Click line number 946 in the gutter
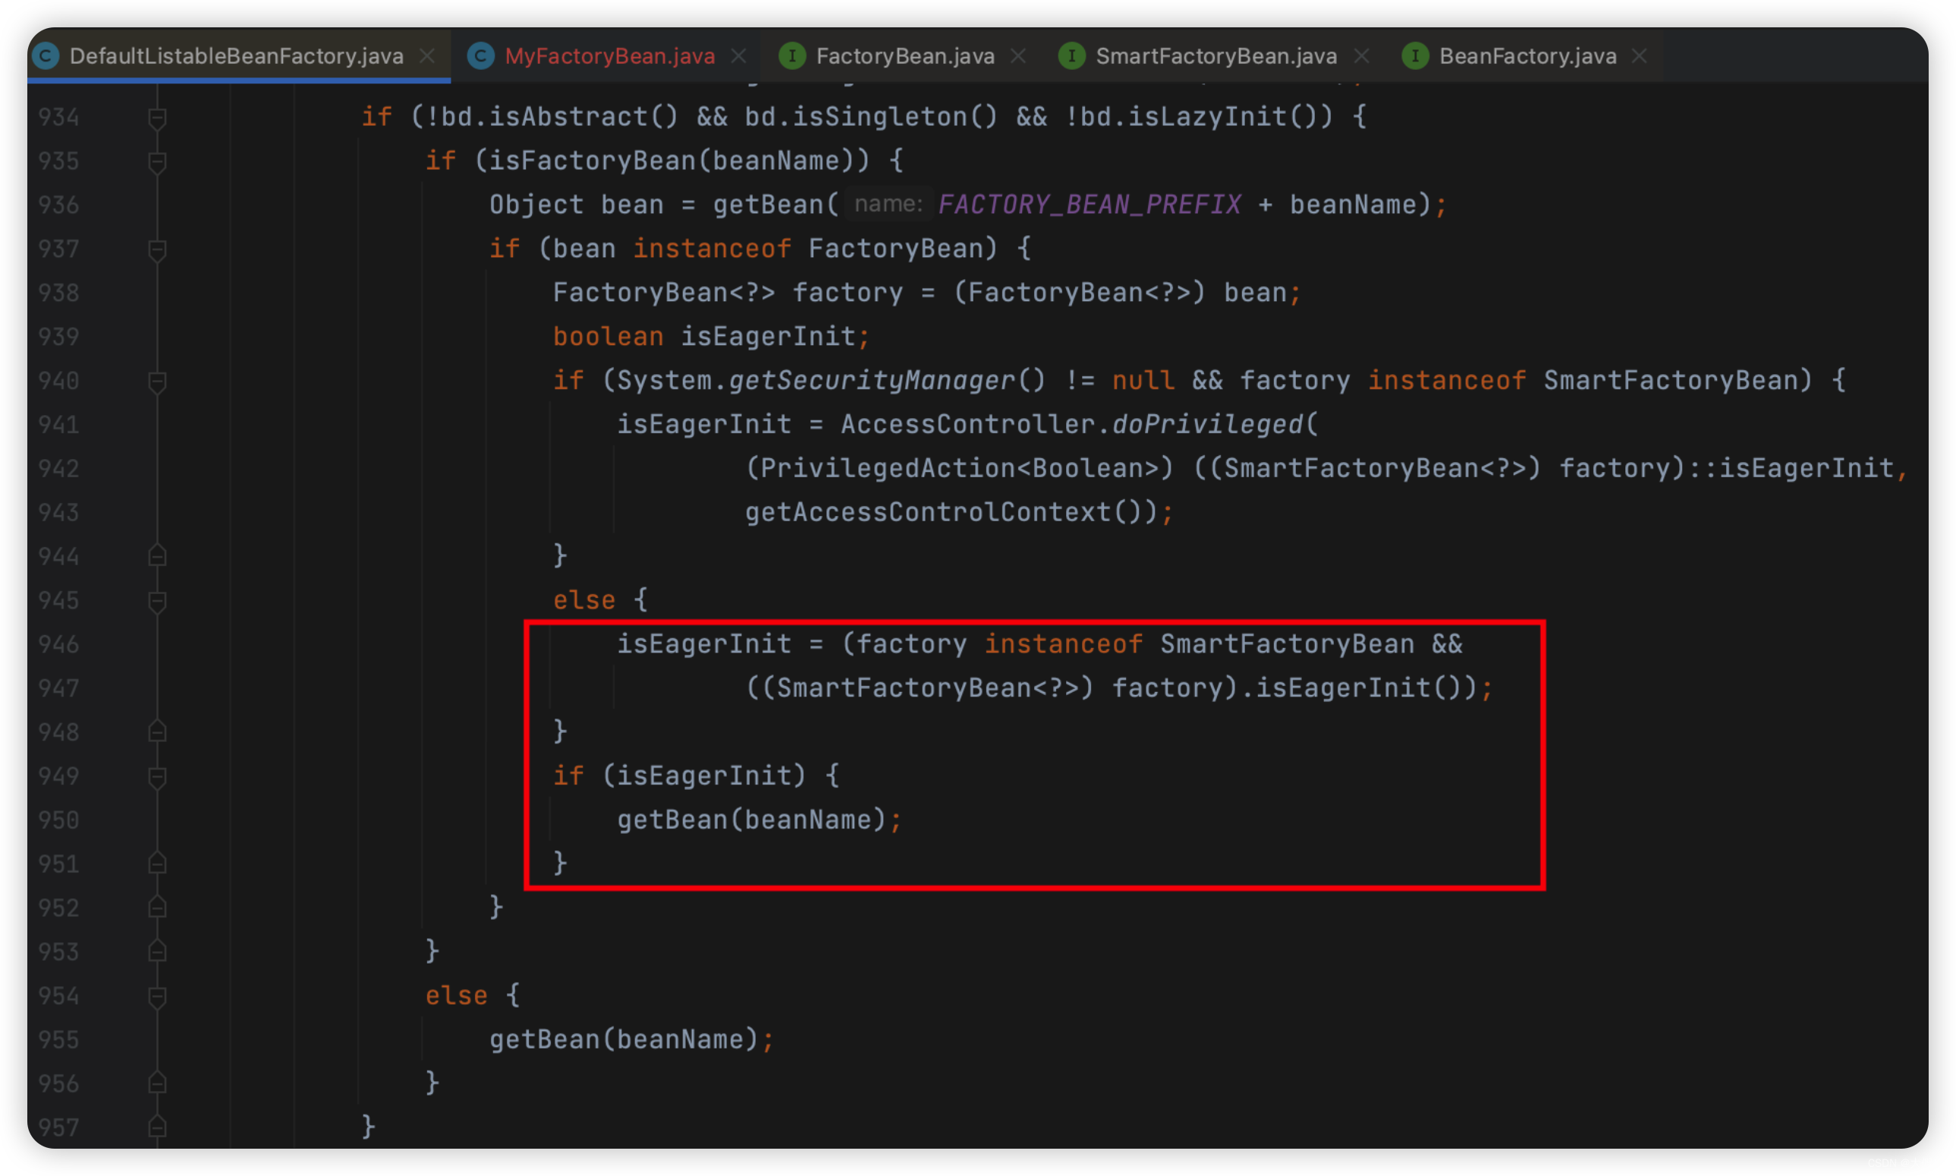The height and width of the screenshot is (1176, 1956). click(x=58, y=644)
